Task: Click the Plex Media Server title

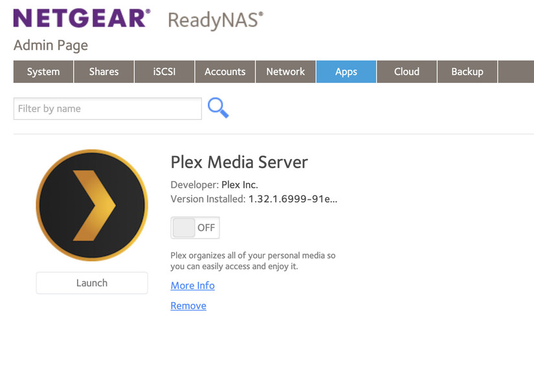Action: pos(239,162)
